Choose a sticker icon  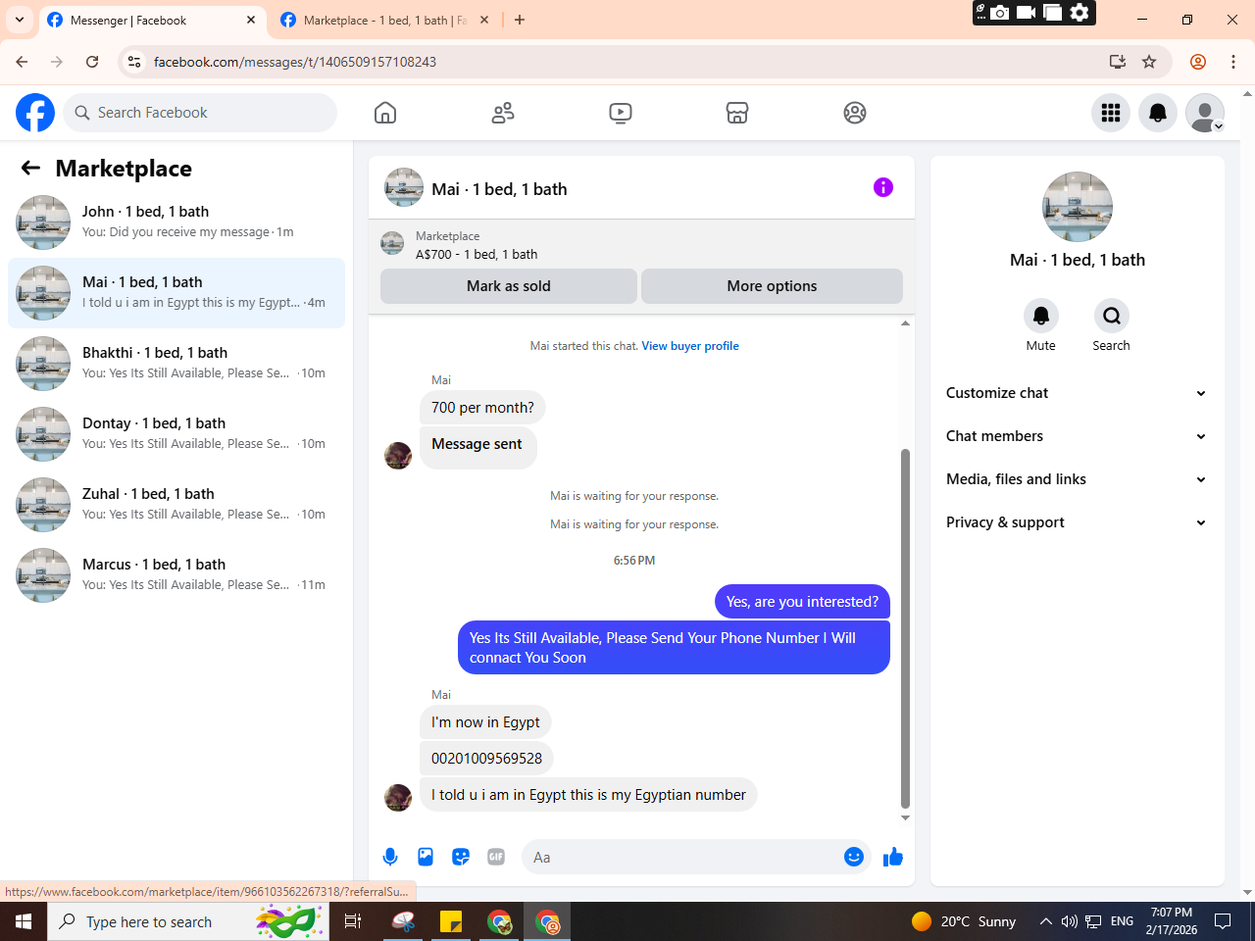pyautogui.click(x=461, y=857)
